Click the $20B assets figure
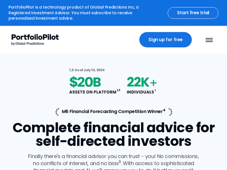Viewport: 227px width, 170px height. [85, 82]
